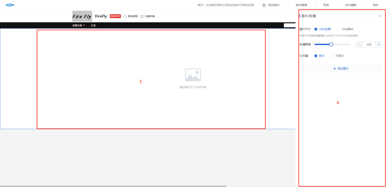
Task: Select the 1200居中 radio option
Action: [x=345, y=29]
